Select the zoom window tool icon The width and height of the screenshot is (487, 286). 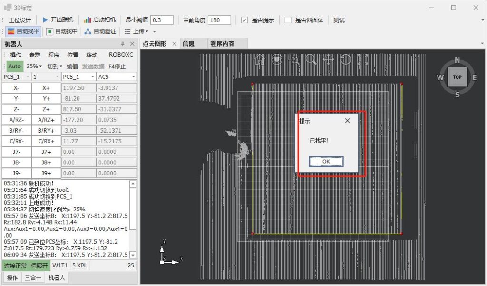pos(295,60)
